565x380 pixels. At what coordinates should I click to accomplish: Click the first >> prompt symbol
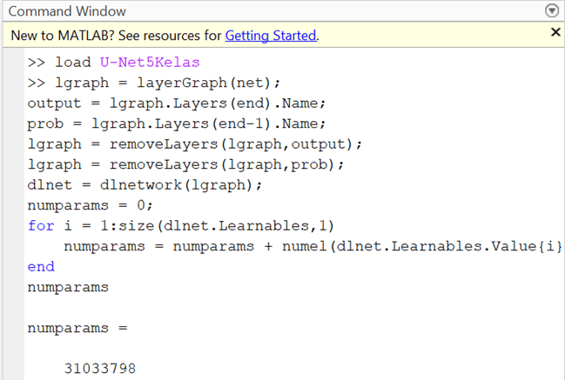37,63
